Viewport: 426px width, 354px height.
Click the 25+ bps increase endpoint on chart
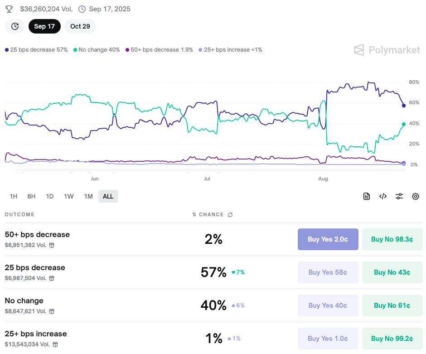click(x=404, y=164)
